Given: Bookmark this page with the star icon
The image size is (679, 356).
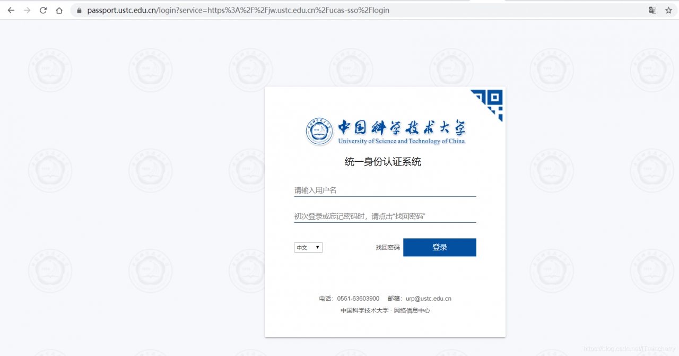Looking at the screenshot, I should click(x=668, y=10).
